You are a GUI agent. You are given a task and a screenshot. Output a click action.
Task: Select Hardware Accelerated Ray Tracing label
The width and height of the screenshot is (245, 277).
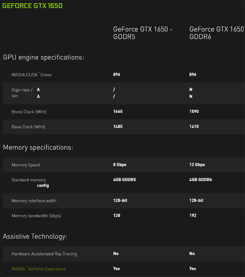pyautogui.click(x=44, y=254)
